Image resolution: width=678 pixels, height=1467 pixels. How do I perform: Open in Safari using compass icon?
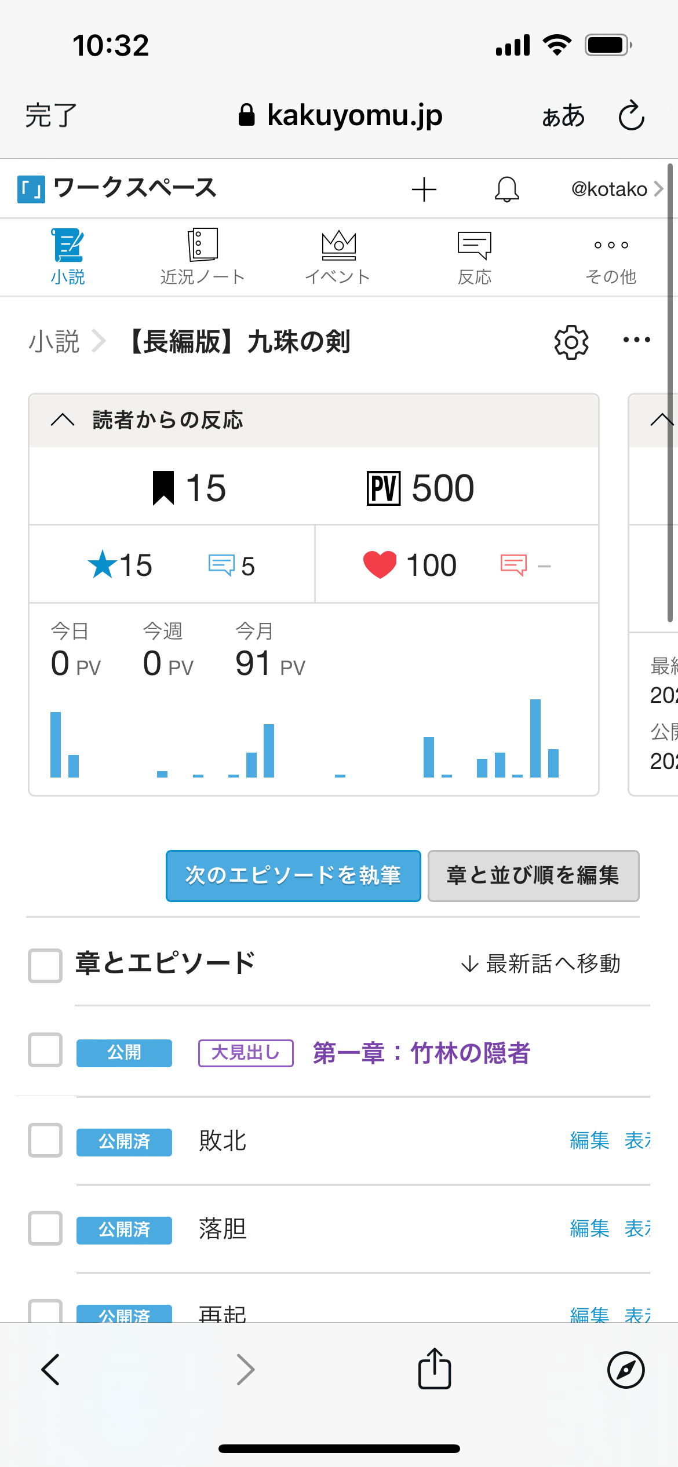626,1370
